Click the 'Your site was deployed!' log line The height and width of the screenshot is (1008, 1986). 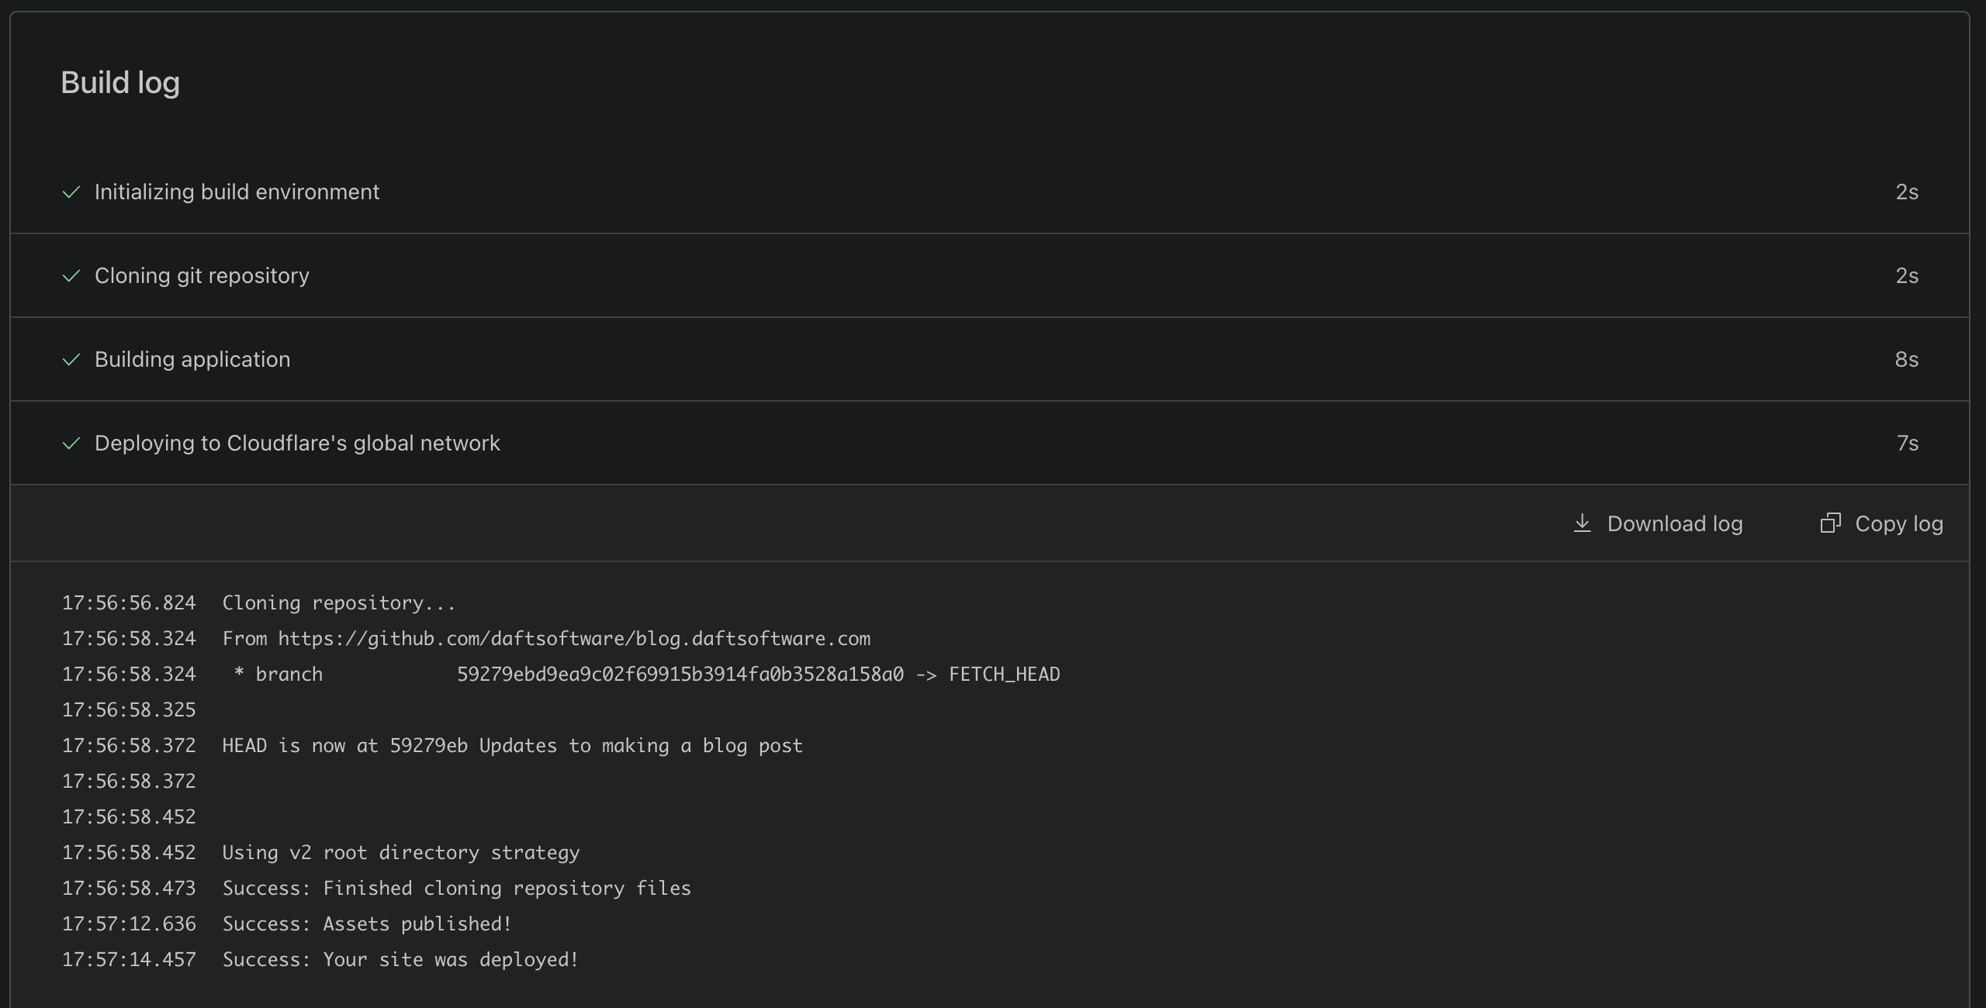click(400, 960)
